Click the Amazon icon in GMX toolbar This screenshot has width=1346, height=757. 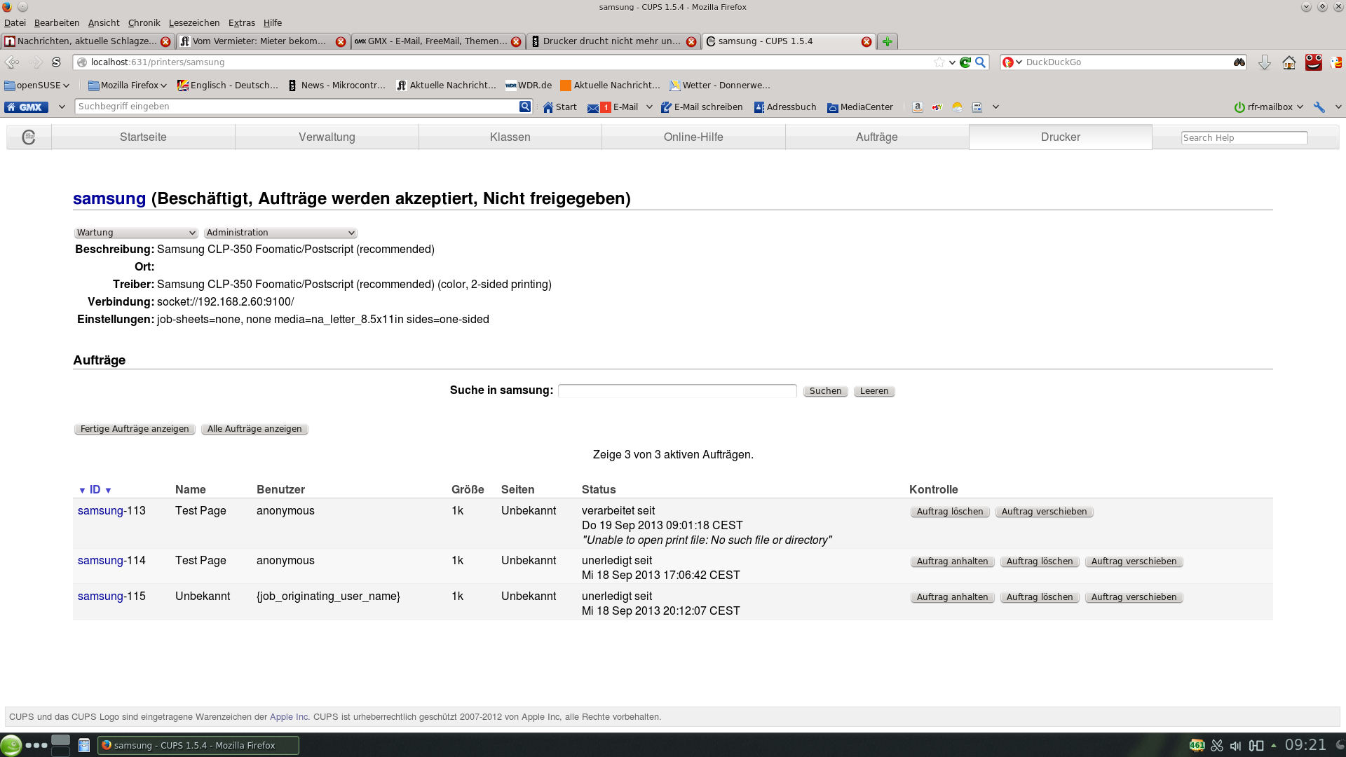point(917,107)
